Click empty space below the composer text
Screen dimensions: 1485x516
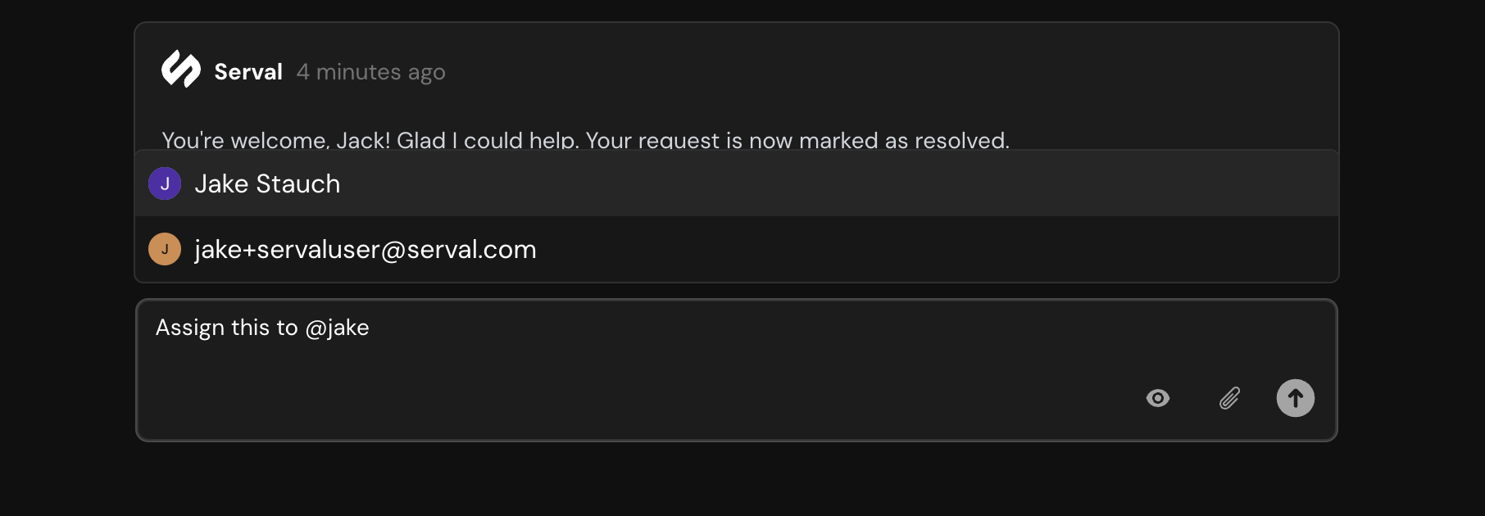pyautogui.click(x=574, y=393)
